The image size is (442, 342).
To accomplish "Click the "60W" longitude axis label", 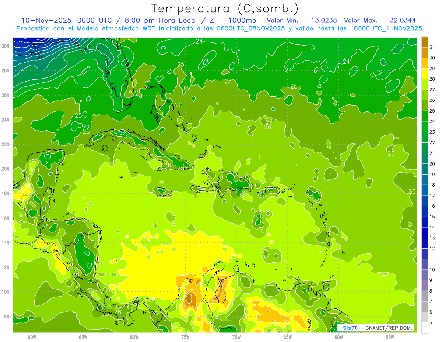I will pos(339,337).
